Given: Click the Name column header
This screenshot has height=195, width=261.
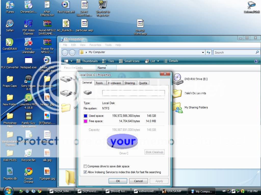Looking at the screenshot, I should pos(106,68).
